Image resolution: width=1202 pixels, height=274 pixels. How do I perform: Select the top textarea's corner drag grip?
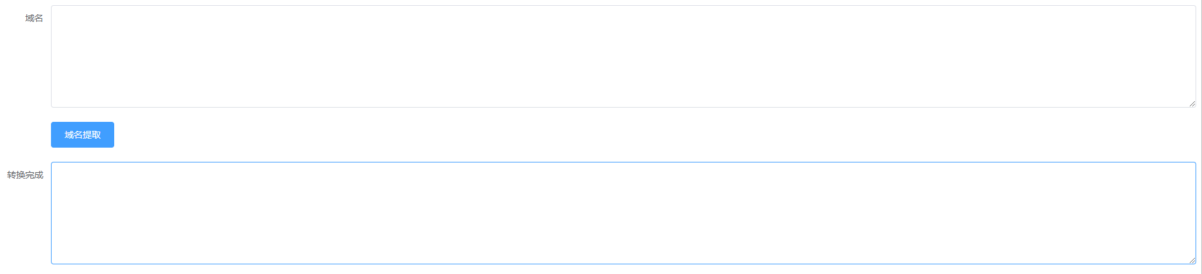[1192, 104]
